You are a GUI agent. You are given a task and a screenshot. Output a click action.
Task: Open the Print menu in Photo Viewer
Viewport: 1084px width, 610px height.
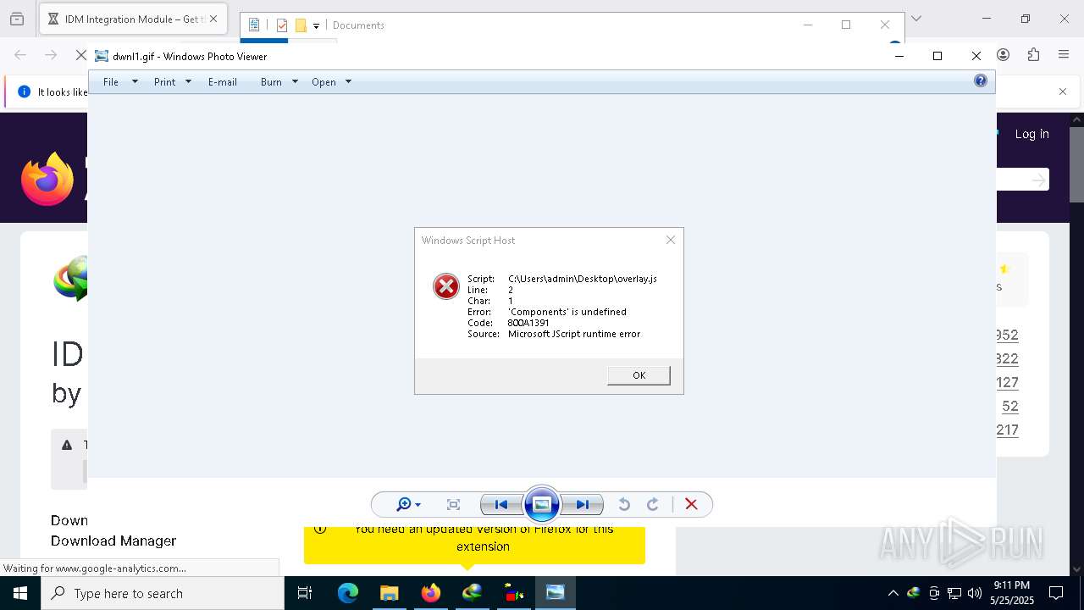pos(164,82)
